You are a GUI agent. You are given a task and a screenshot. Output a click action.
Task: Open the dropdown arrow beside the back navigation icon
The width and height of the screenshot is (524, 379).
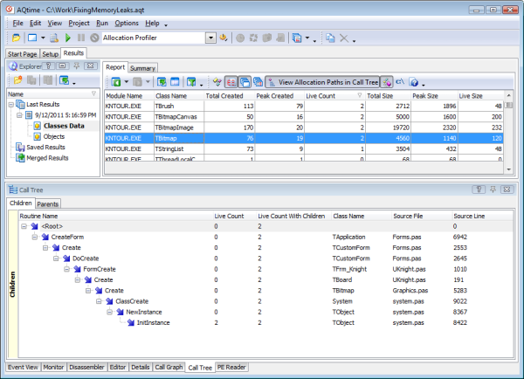coord(127,82)
